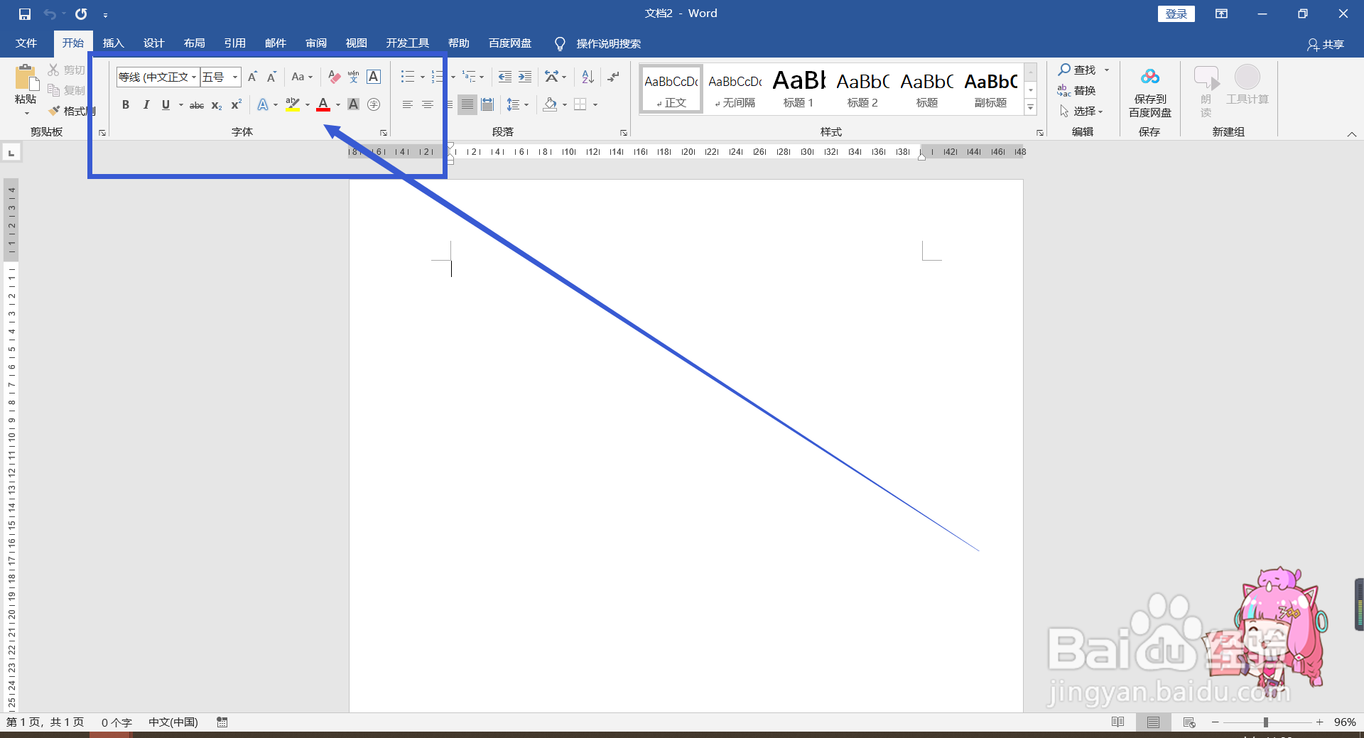Viewport: 1364px width, 738px height.
Task: Click the Format Painter brush icon
Action: [x=54, y=111]
